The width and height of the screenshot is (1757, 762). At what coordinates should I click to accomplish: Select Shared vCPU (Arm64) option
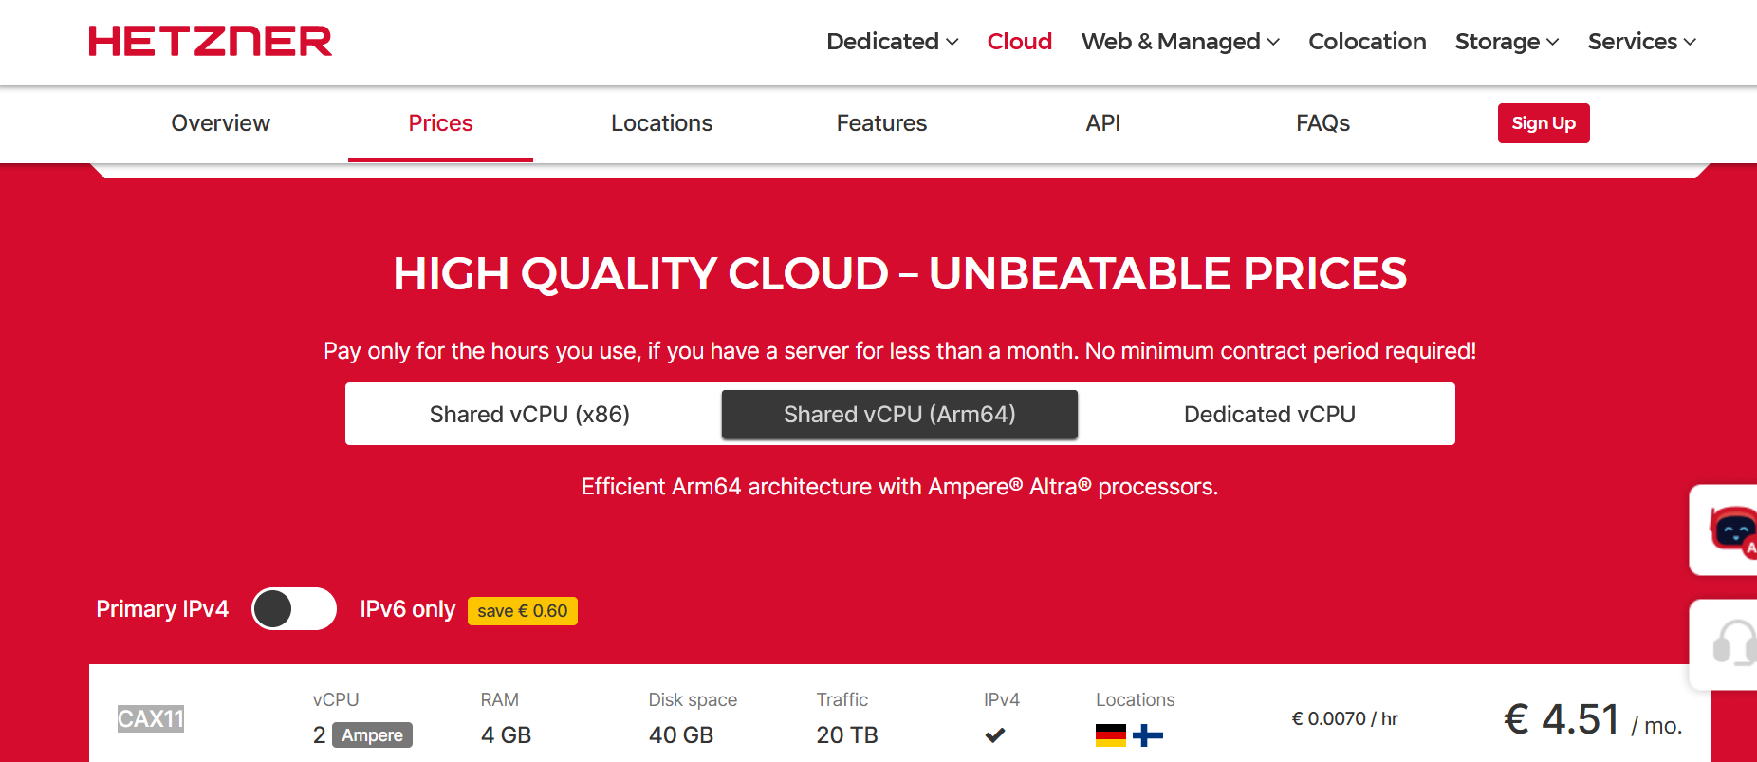899,415
